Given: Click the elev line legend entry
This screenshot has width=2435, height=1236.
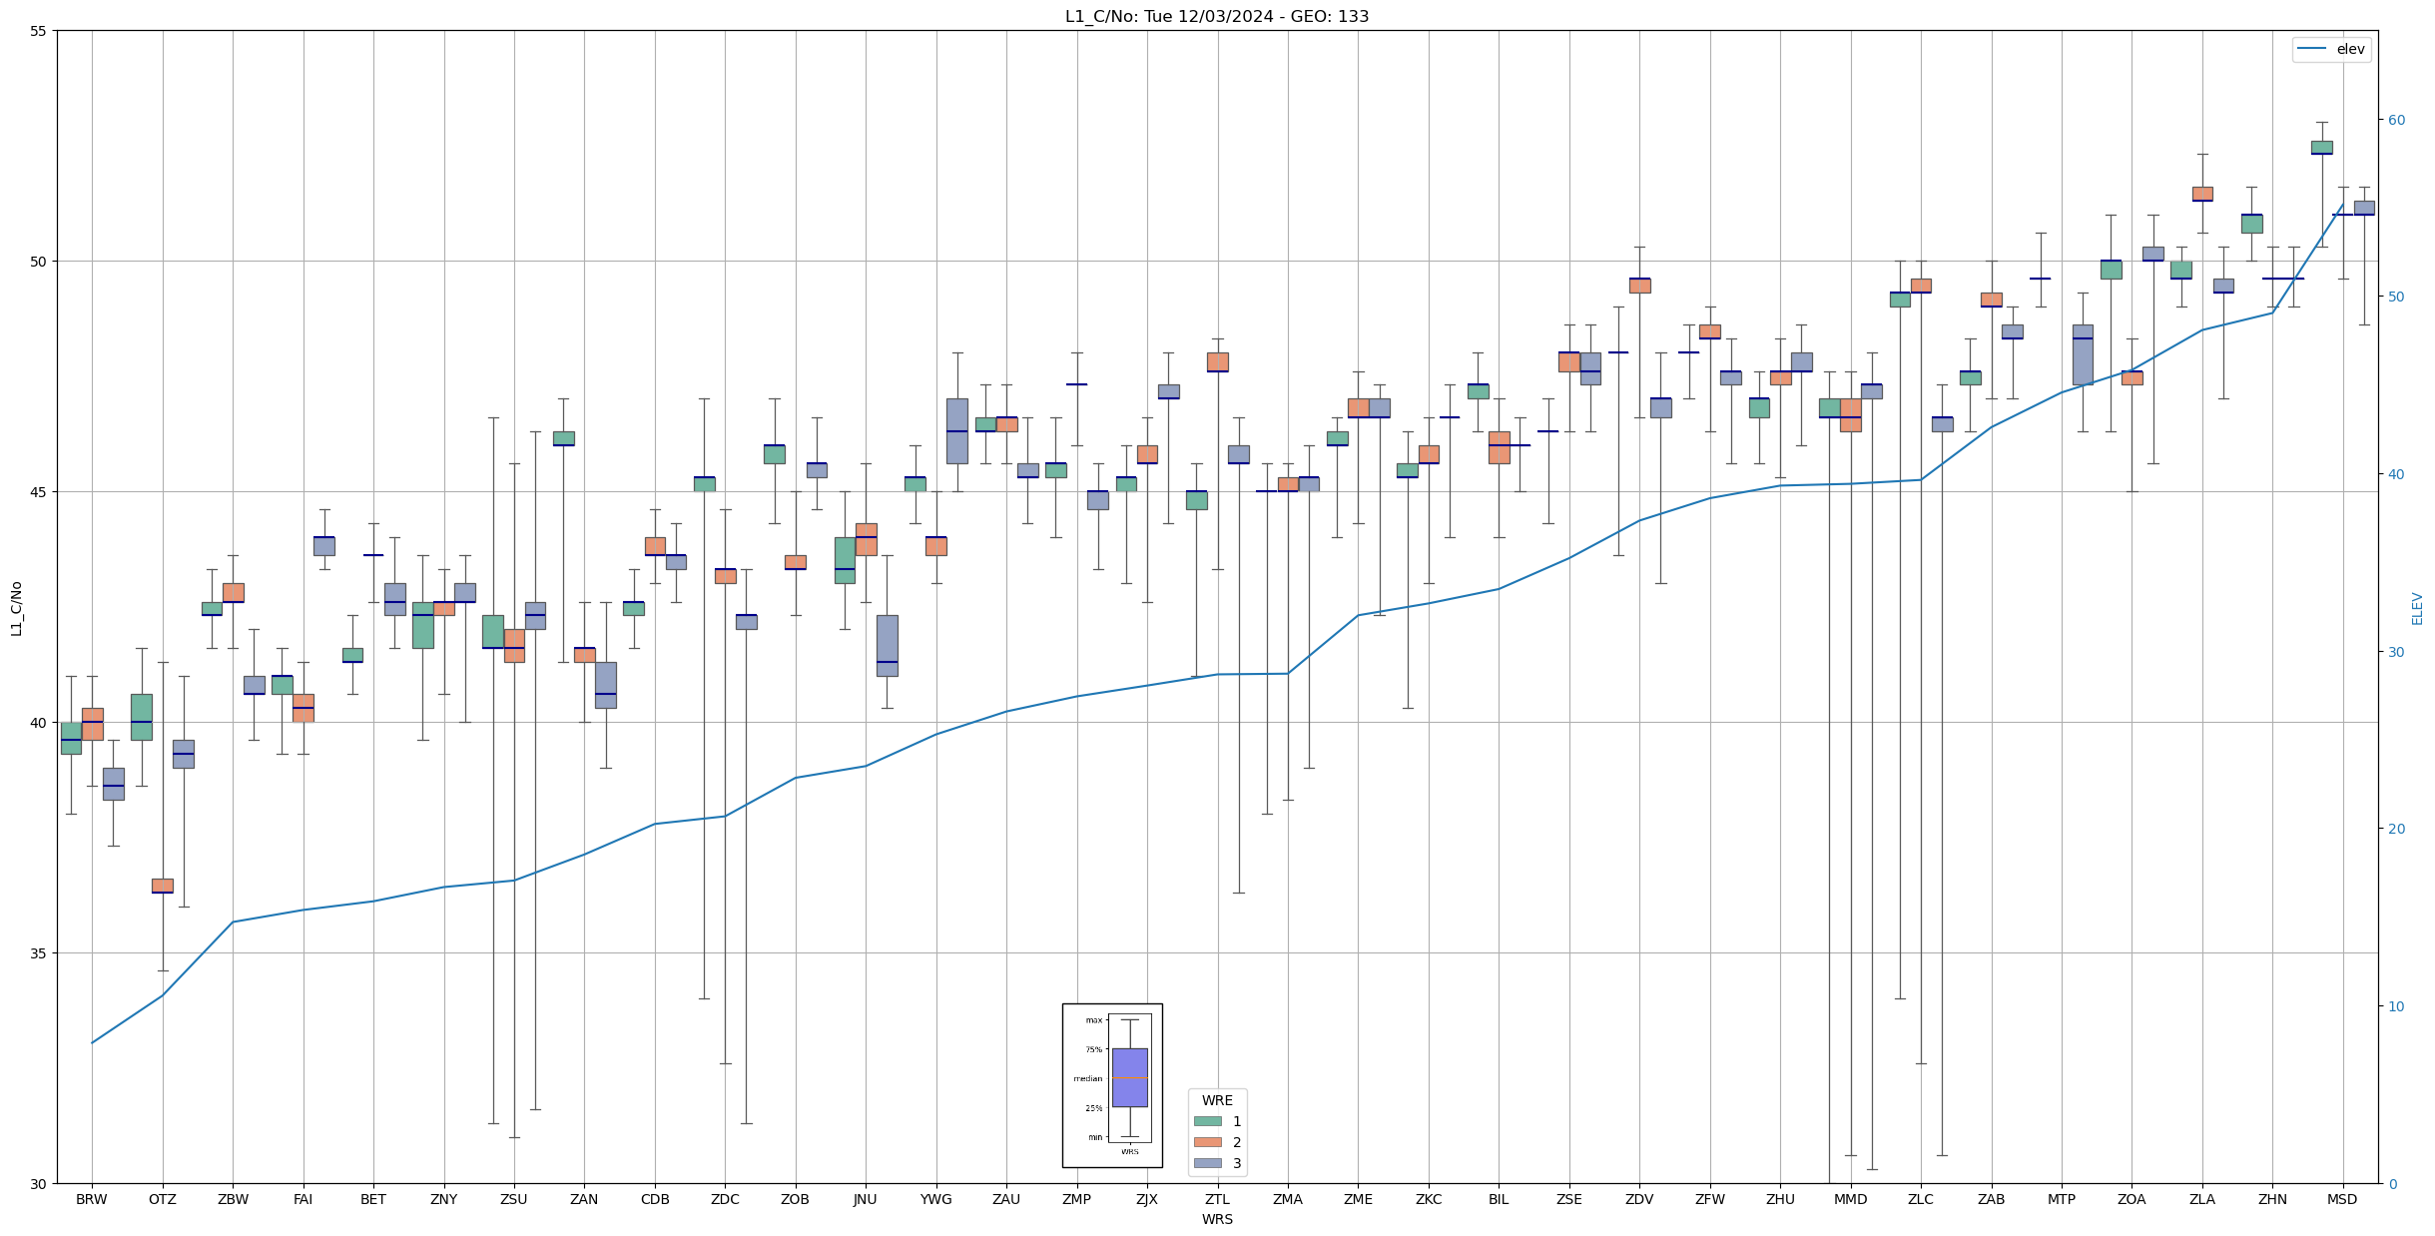Looking at the screenshot, I should point(2331,49).
